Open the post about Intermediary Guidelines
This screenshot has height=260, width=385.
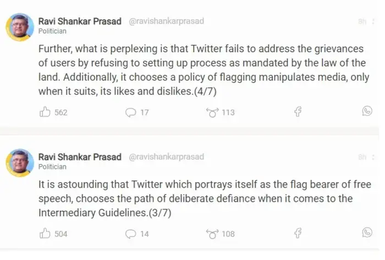pos(204,198)
